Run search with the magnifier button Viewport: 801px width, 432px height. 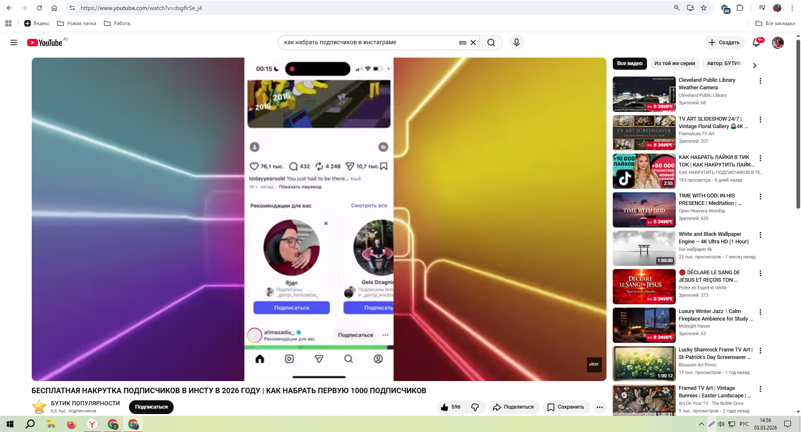(491, 43)
